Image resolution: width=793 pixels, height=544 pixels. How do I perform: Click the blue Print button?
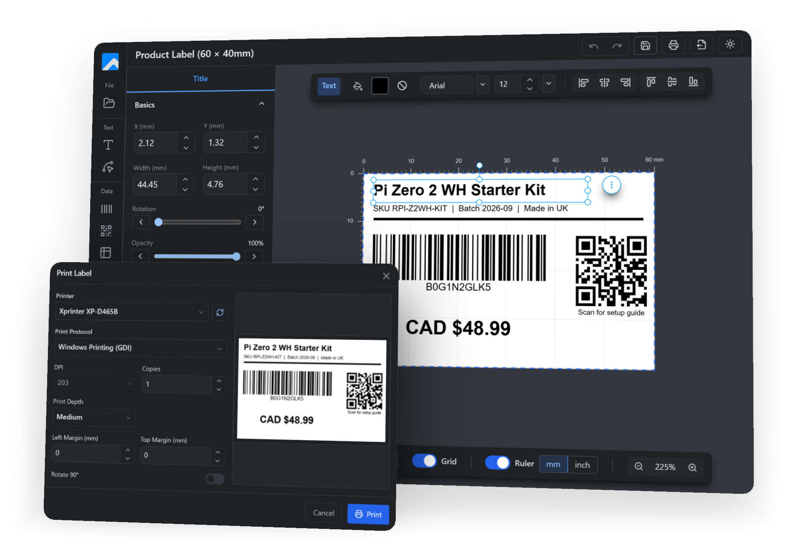click(368, 514)
